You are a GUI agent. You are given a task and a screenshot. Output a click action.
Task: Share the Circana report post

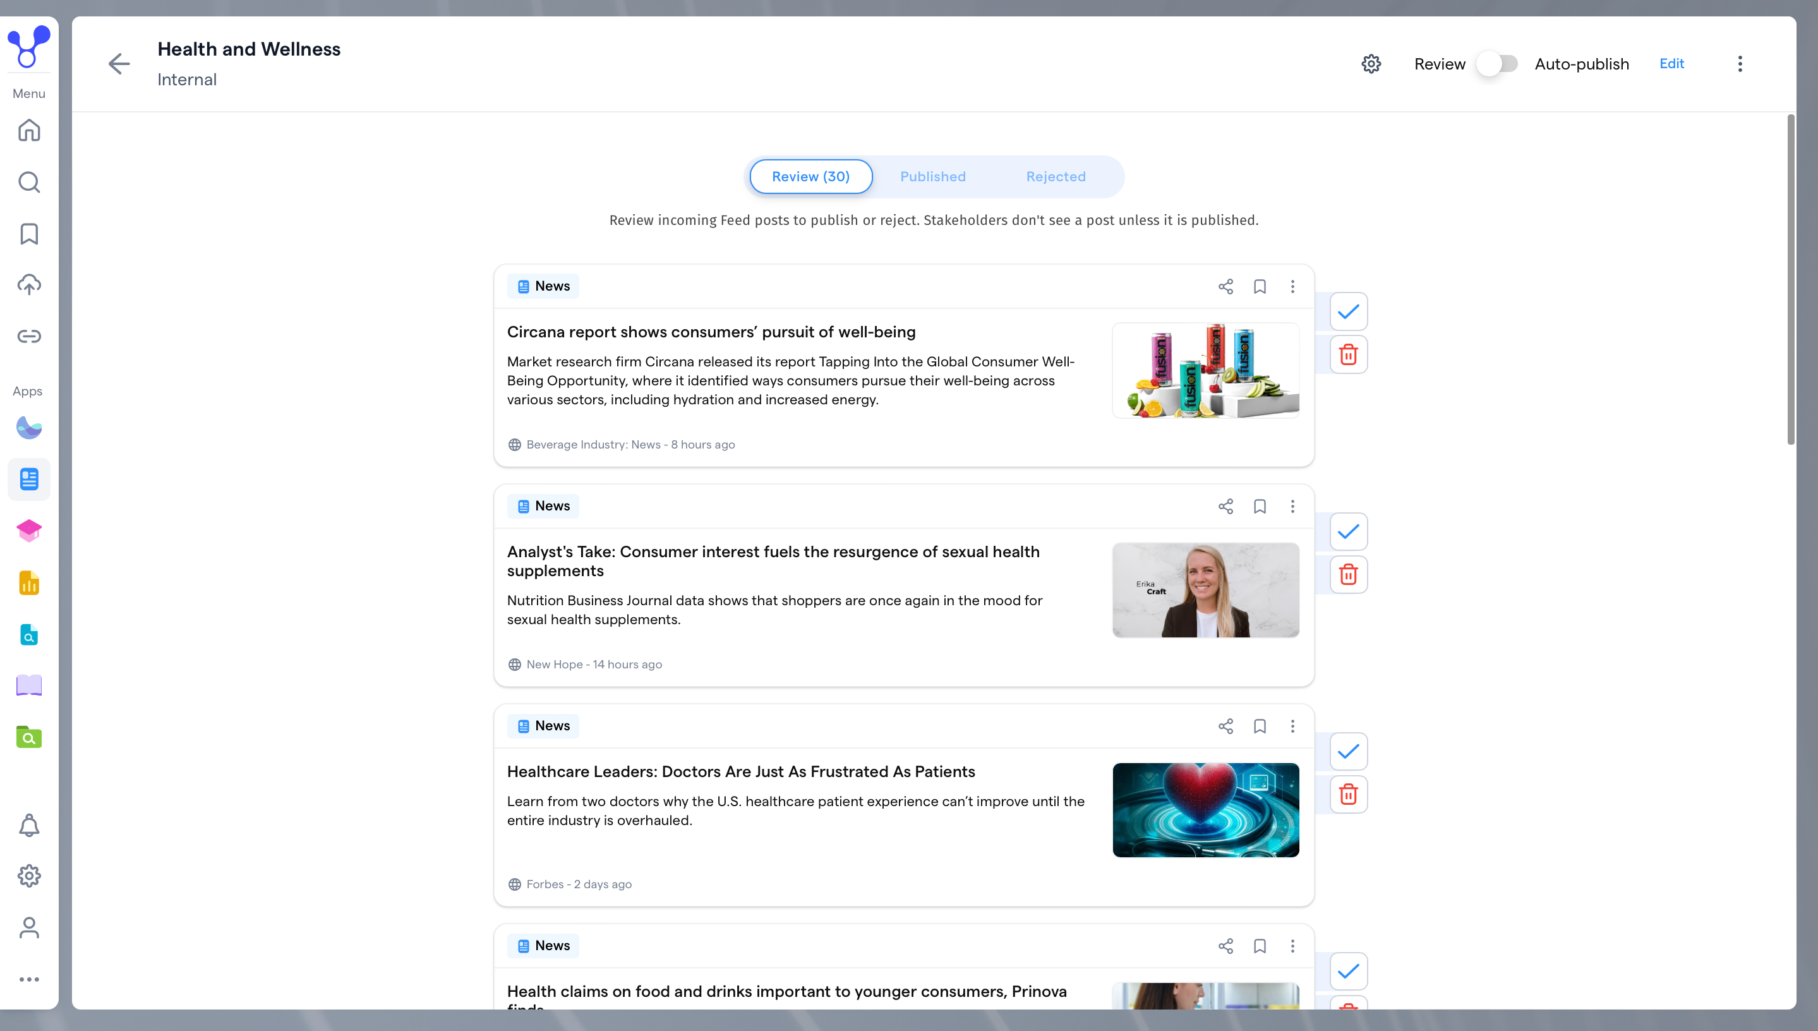point(1225,286)
